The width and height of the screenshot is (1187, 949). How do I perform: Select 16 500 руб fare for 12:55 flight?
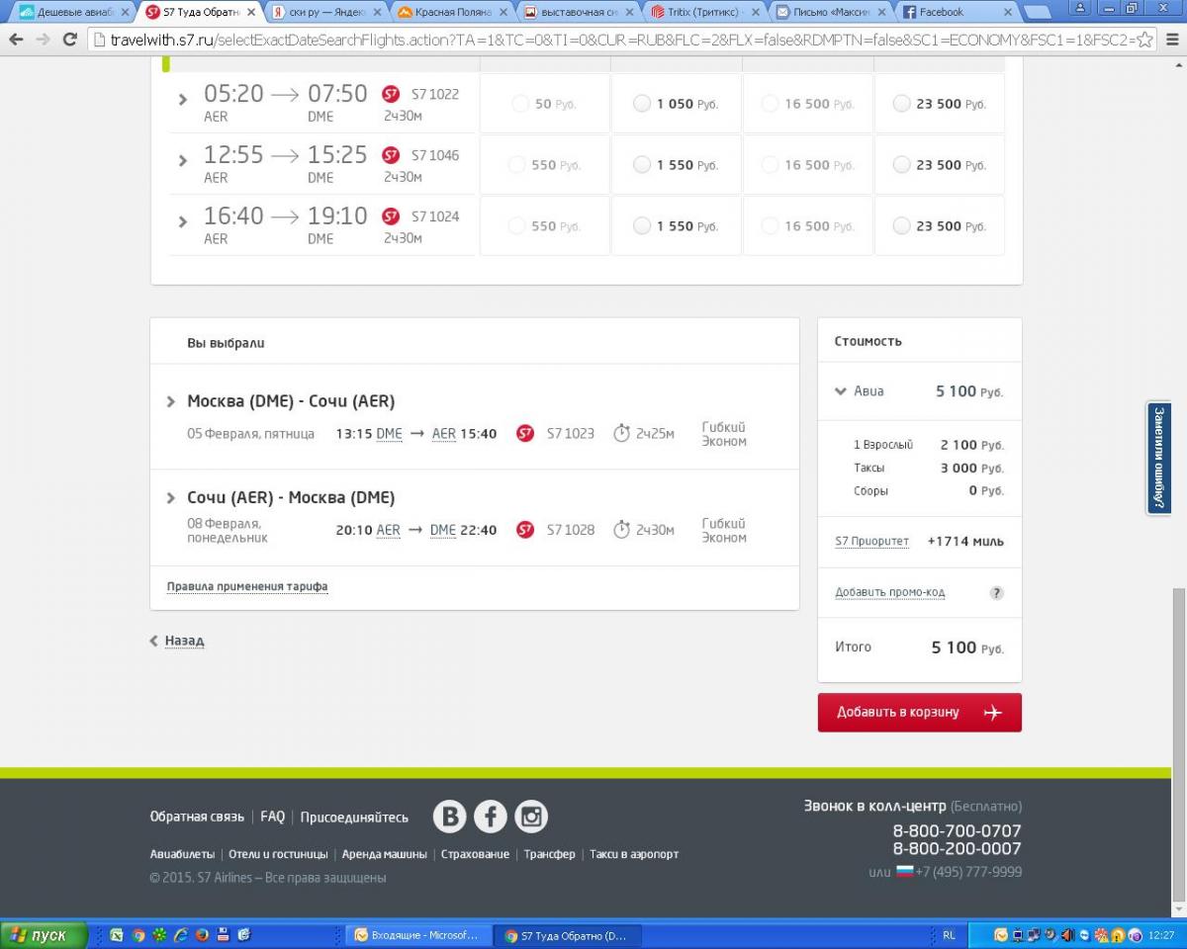click(770, 165)
